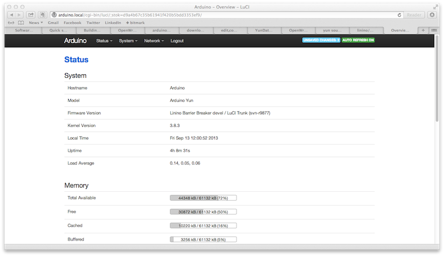Click the Memory section heading
Screen dimensions: 444x256
coord(77,186)
